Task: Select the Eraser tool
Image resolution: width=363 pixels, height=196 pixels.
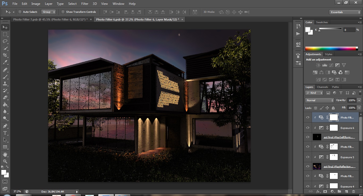Action: click(x=5, y=97)
